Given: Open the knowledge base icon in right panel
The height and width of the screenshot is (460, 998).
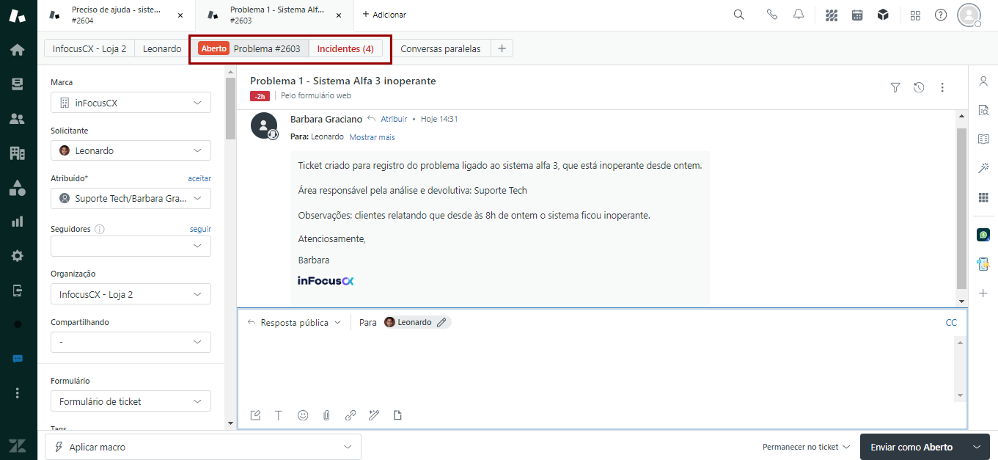Looking at the screenshot, I should (x=983, y=139).
